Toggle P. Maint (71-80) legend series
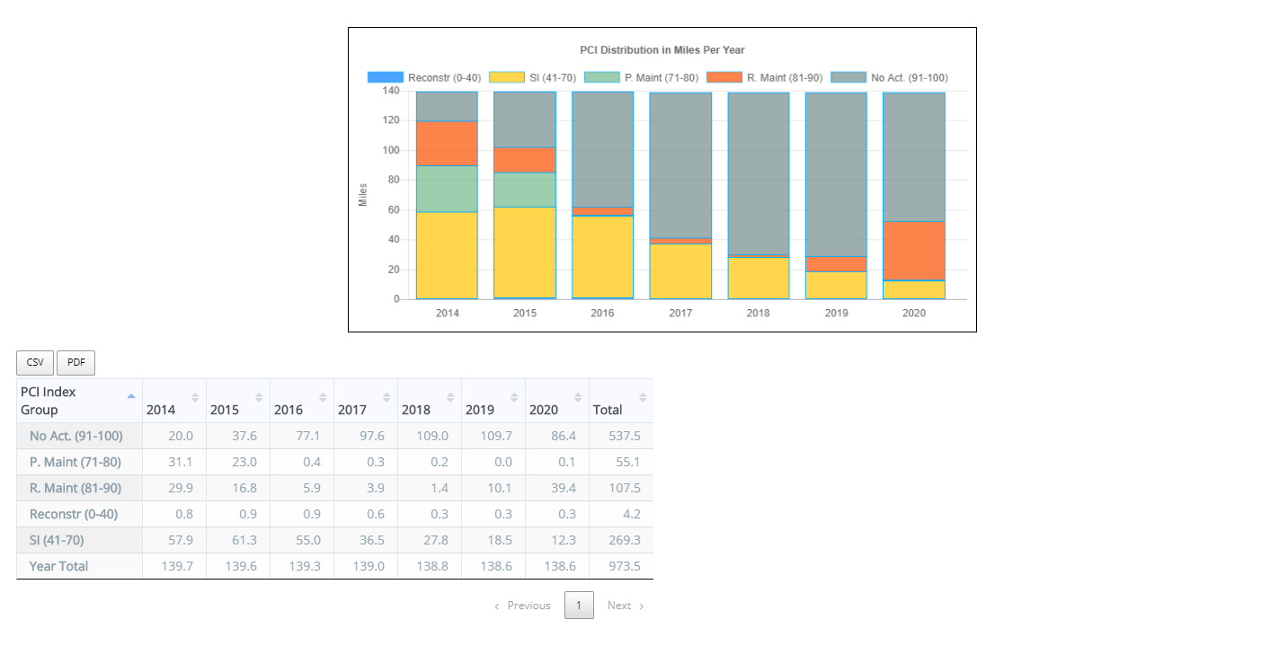Image resolution: width=1288 pixels, height=655 pixels. 642,78
